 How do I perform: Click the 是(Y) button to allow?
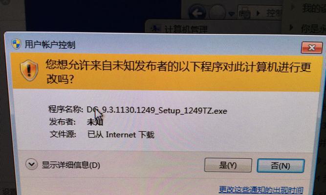pos(228,165)
